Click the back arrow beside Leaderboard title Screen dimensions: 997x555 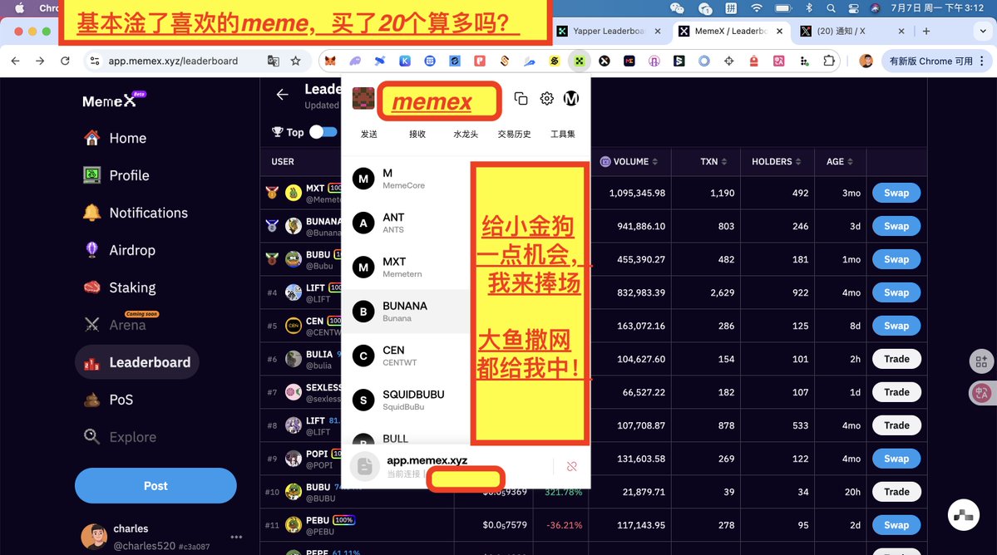pos(283,95)
